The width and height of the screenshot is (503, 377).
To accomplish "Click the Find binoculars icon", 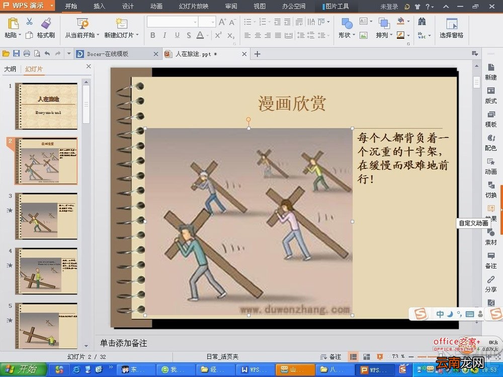I will 422,22.
